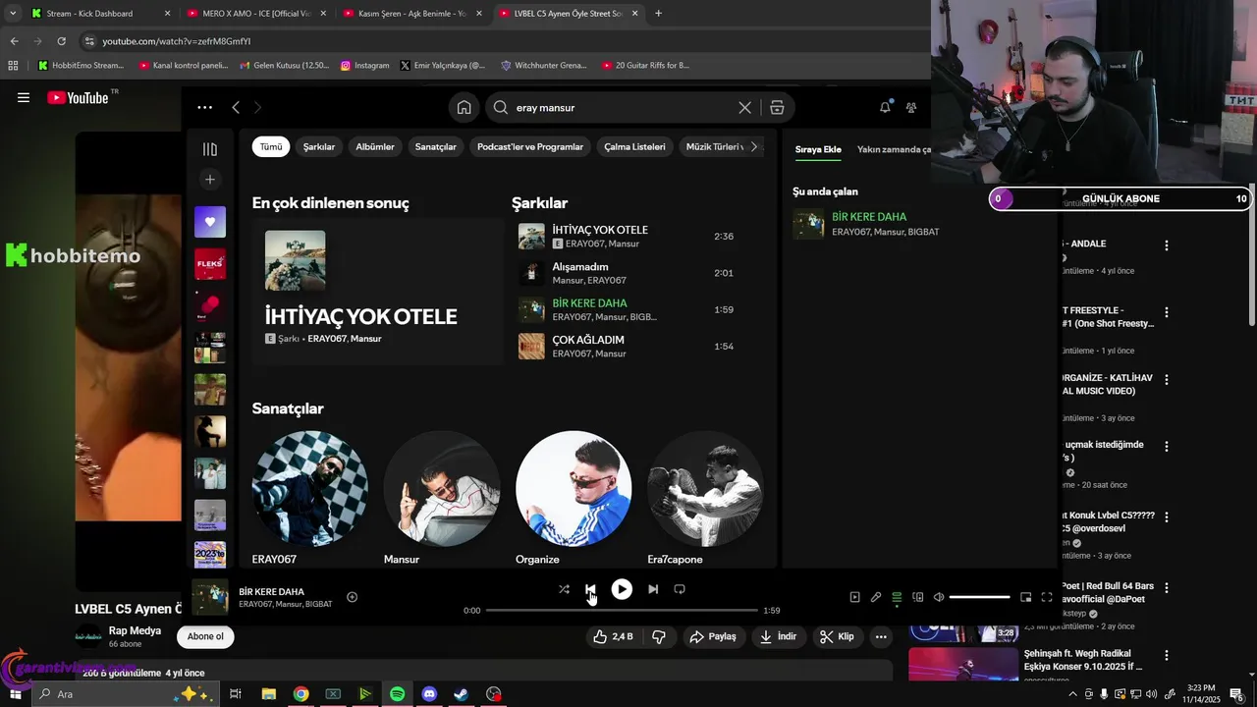
Task: Like the YouTube video 2,4 B
Action: coord(613,636)
